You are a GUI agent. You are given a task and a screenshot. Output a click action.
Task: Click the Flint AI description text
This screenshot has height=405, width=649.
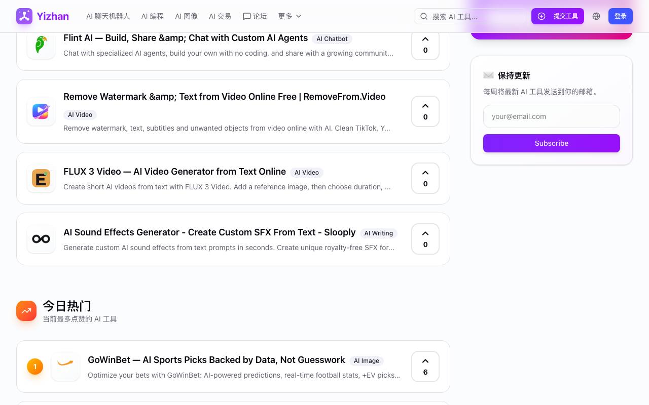(x=228, y=53)
